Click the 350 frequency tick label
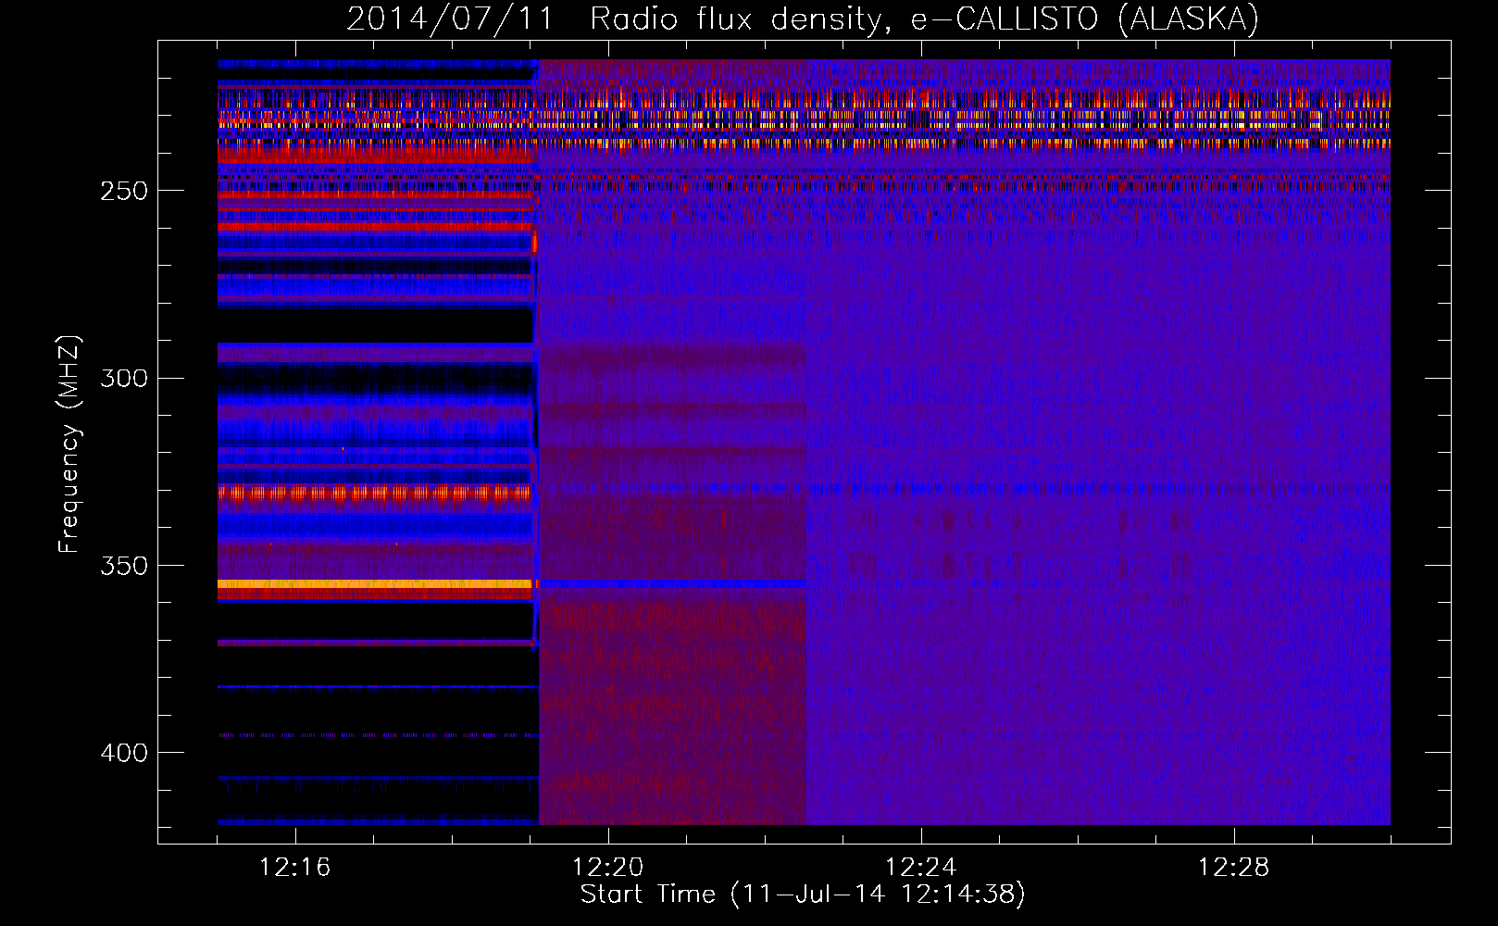This screenshot has width=1498, height=926. 124,565
